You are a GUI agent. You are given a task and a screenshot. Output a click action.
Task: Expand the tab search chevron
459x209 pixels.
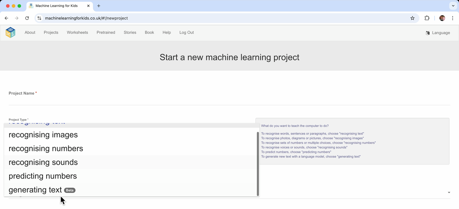[x=453, y=6]
